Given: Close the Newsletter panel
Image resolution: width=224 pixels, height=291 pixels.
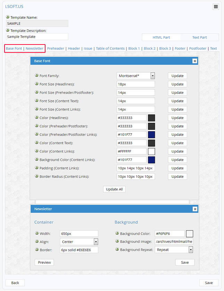Looking at the screenshot, I should tap(195, 209).
